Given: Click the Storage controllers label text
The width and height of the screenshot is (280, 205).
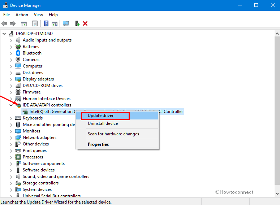Looking at the screenshot, I should (x=40, y=183).
